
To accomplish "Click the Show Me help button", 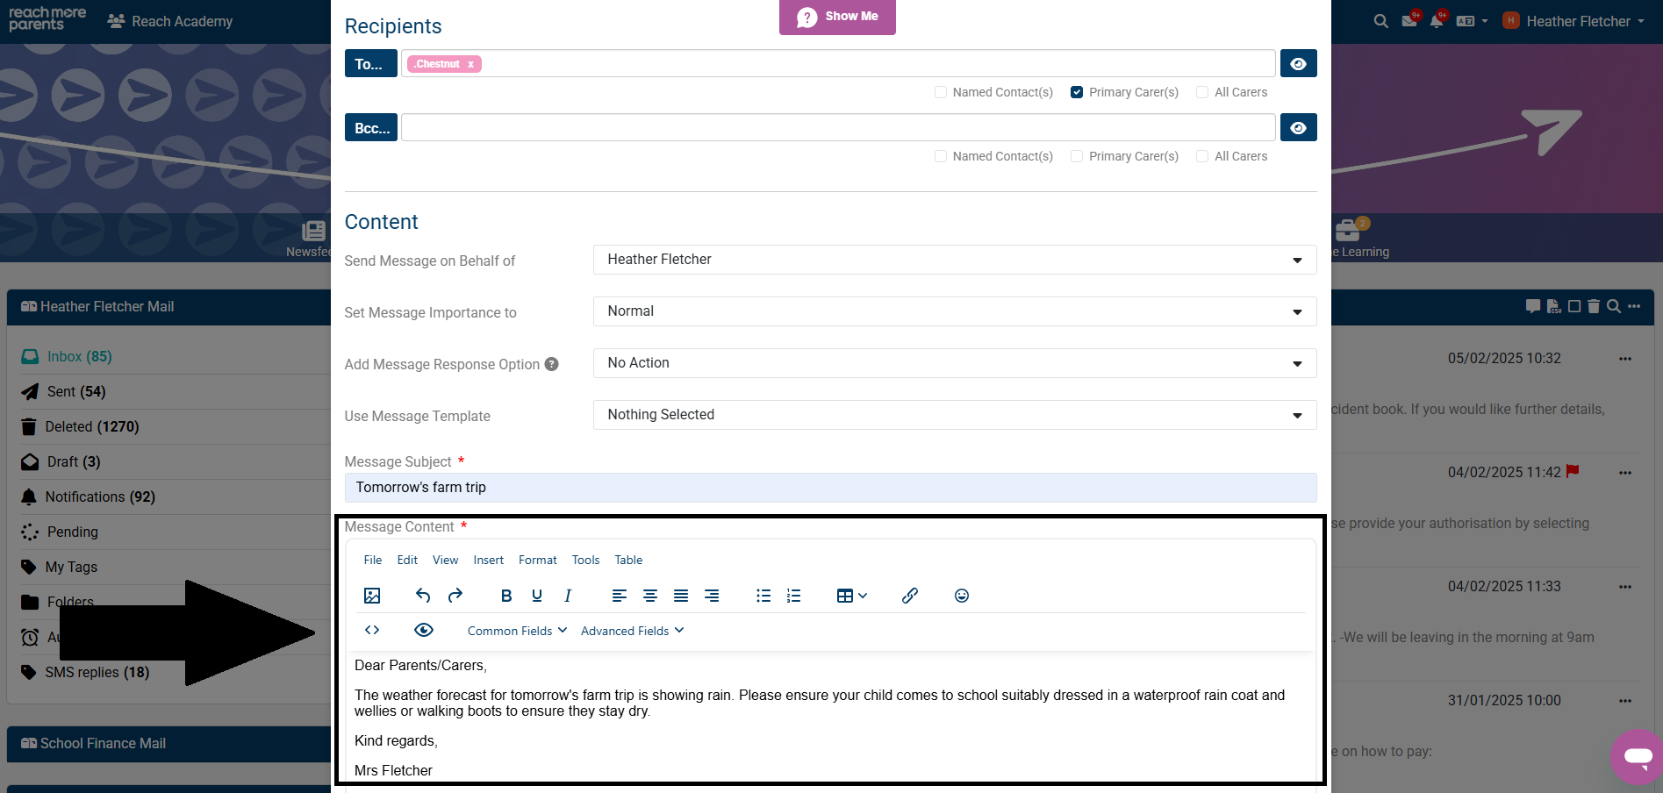I will [837, 16].
